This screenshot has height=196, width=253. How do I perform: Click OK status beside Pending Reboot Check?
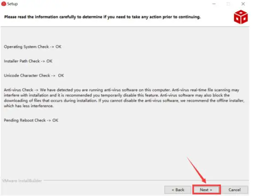tap(55, 120)
